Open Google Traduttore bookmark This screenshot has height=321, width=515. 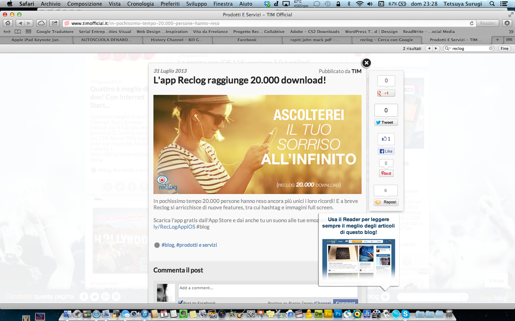[55, 32]
